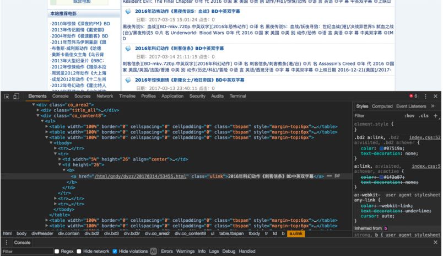Open the index.css:5 source link

click(426, 166)
